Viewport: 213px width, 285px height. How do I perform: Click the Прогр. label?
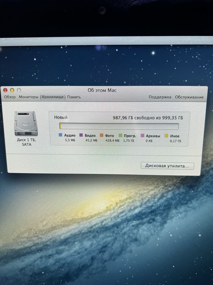click(x=130, y=136)
